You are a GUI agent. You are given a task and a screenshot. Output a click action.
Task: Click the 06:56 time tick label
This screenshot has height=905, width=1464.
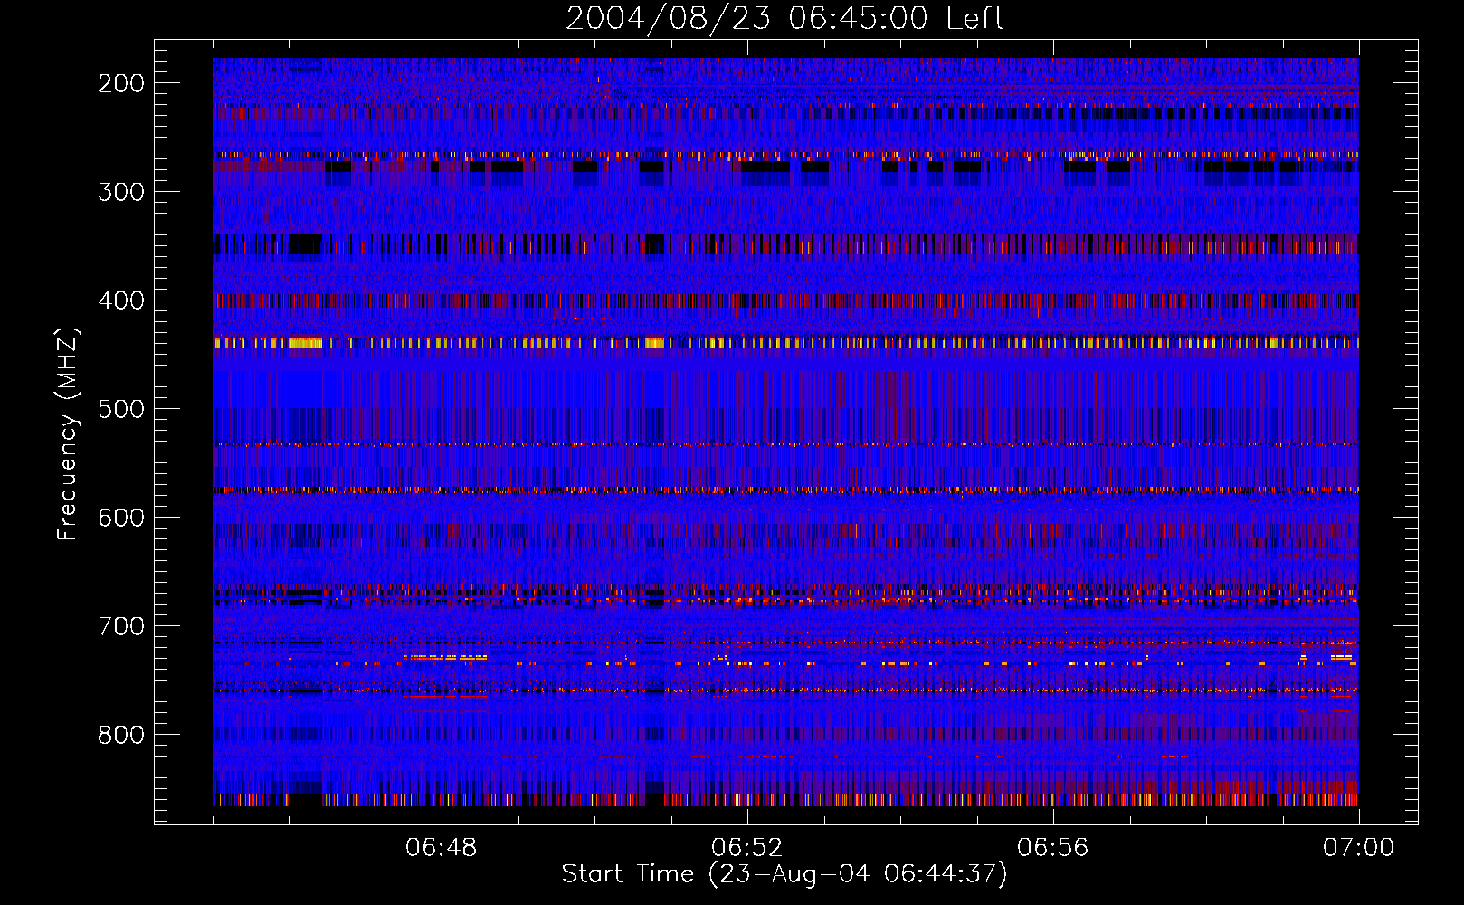(1053, 848)
